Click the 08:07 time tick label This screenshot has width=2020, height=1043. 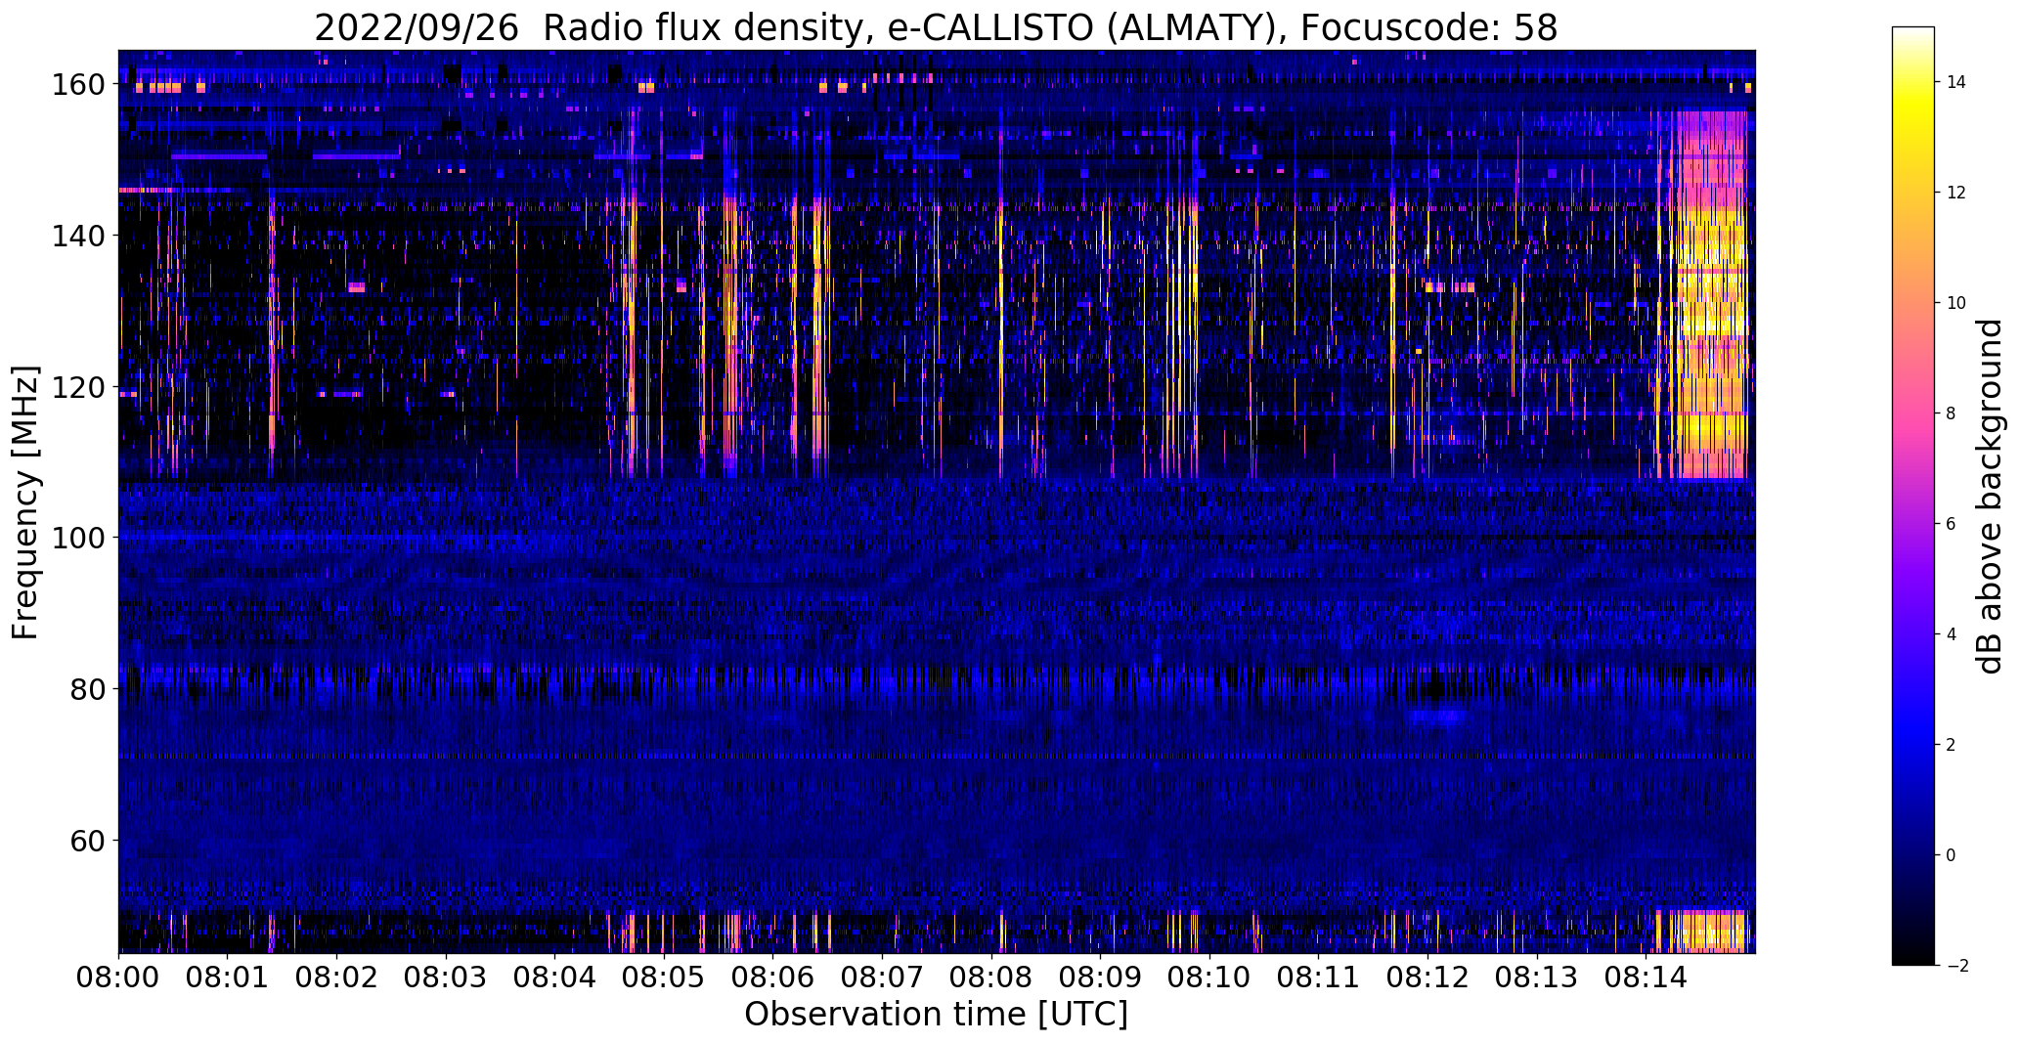click(882, 978)
